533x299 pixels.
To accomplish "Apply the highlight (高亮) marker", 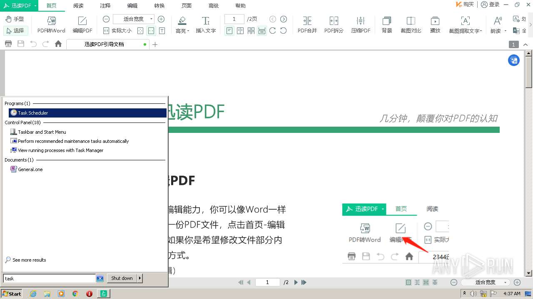I will click(182, 25).
